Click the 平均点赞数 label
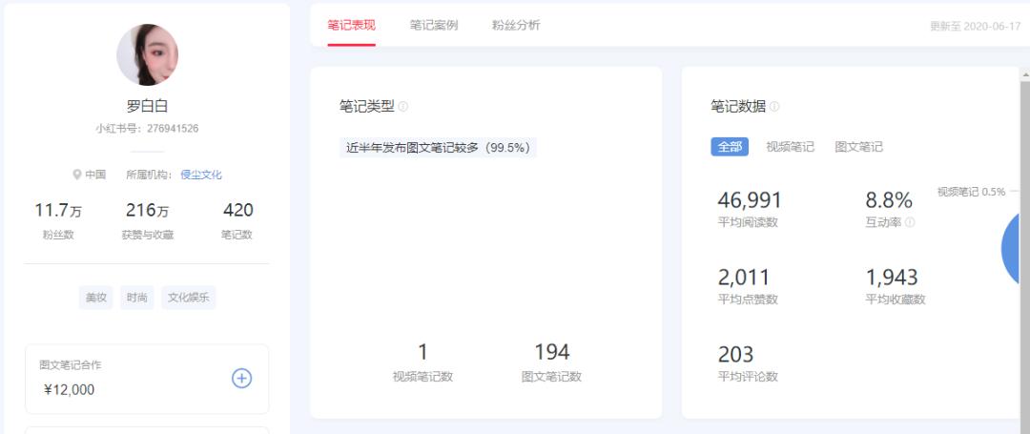 [x=748, y=300]
